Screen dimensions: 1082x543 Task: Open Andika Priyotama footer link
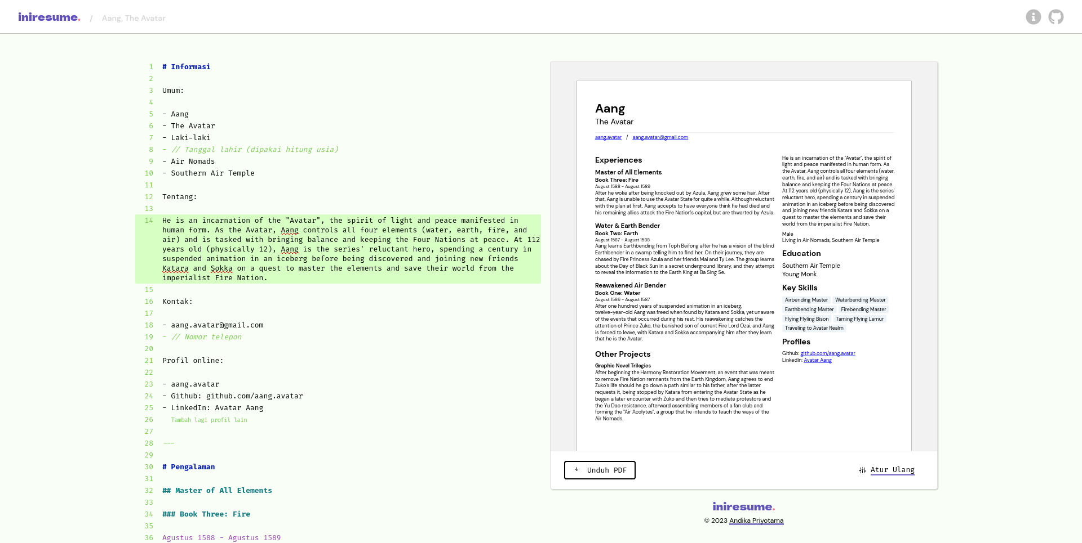click(756, 520)
